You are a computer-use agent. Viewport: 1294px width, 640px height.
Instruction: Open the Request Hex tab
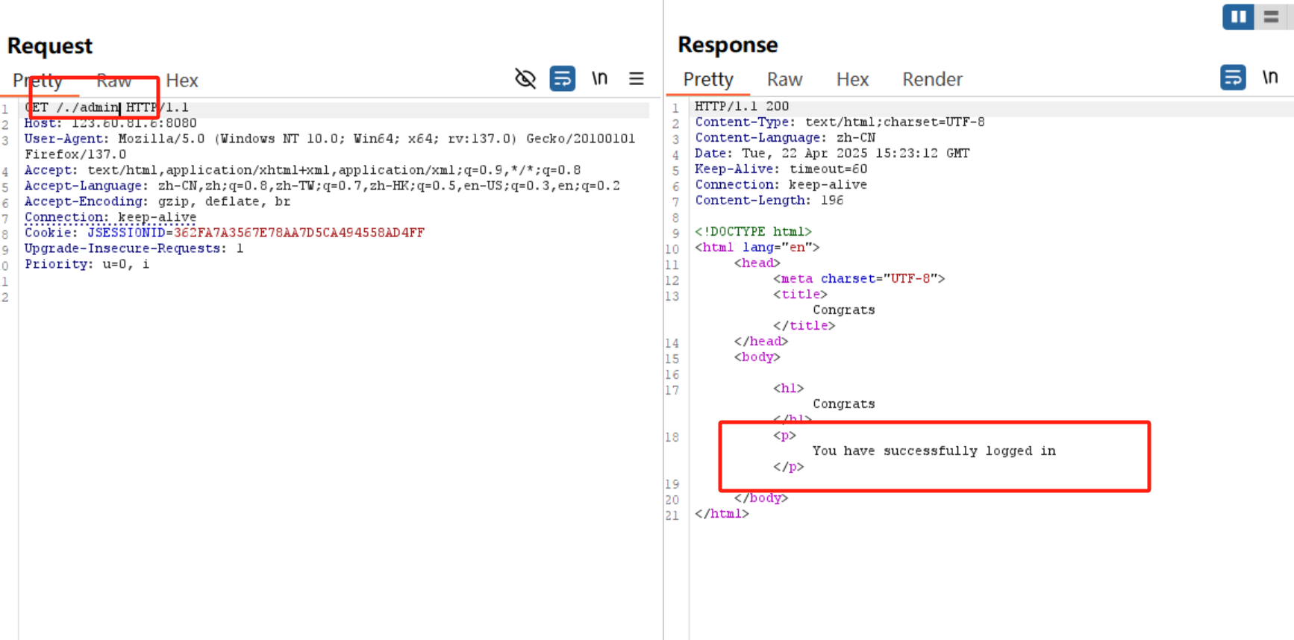pos(181,81)
